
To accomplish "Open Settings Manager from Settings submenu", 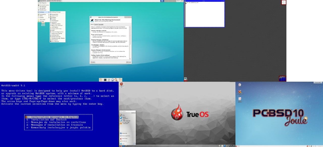I will pyautogui.click(x=58, y=12).
